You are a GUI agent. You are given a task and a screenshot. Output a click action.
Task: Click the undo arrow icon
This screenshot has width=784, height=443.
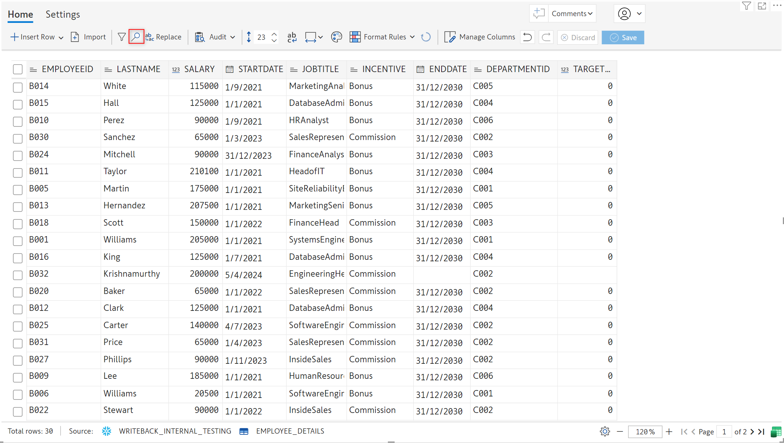pos(528,37)
